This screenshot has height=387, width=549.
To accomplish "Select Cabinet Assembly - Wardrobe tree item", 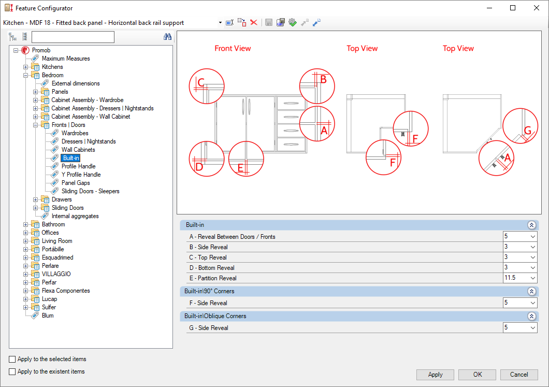I will pyautogui.click(x=87, y=100).
